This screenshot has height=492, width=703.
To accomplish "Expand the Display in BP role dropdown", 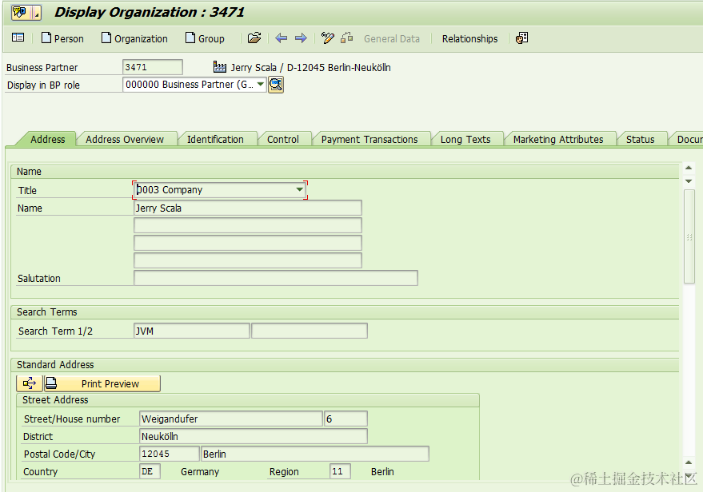I will pos(261,84).
